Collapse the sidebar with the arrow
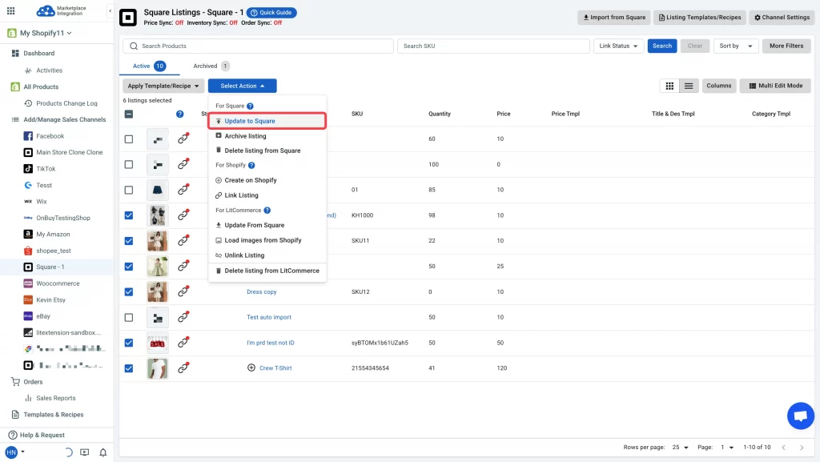The height and width of the screenshot is (462, 820). [110, 10]
